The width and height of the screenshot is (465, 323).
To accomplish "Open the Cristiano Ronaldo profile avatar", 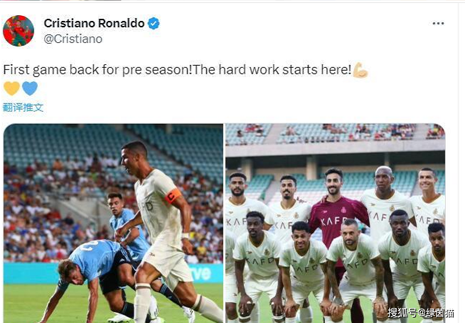I will [x=18, y=31].
